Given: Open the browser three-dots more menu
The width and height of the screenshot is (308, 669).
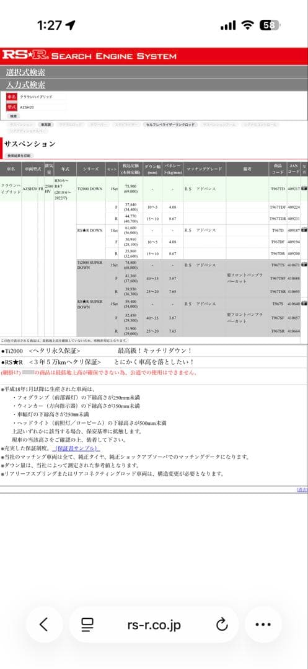Looking at the screenshot, I should point(263,624).
